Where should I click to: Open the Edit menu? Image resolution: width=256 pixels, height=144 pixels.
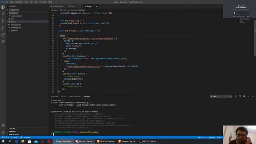tap(12, 2)
